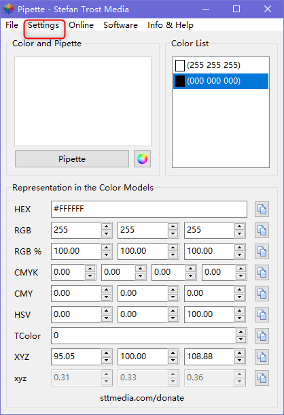The height and width of the screenshot is (415, 284).
Task: Click the Pipette button
Action: pyautogui.click(x=72, y=159)
